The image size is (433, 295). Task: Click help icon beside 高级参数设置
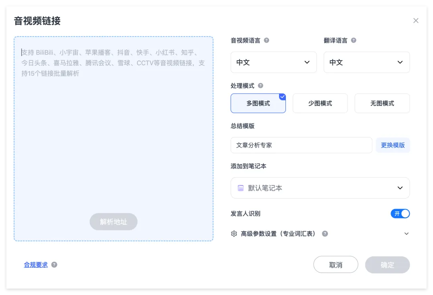click(325, 234)
